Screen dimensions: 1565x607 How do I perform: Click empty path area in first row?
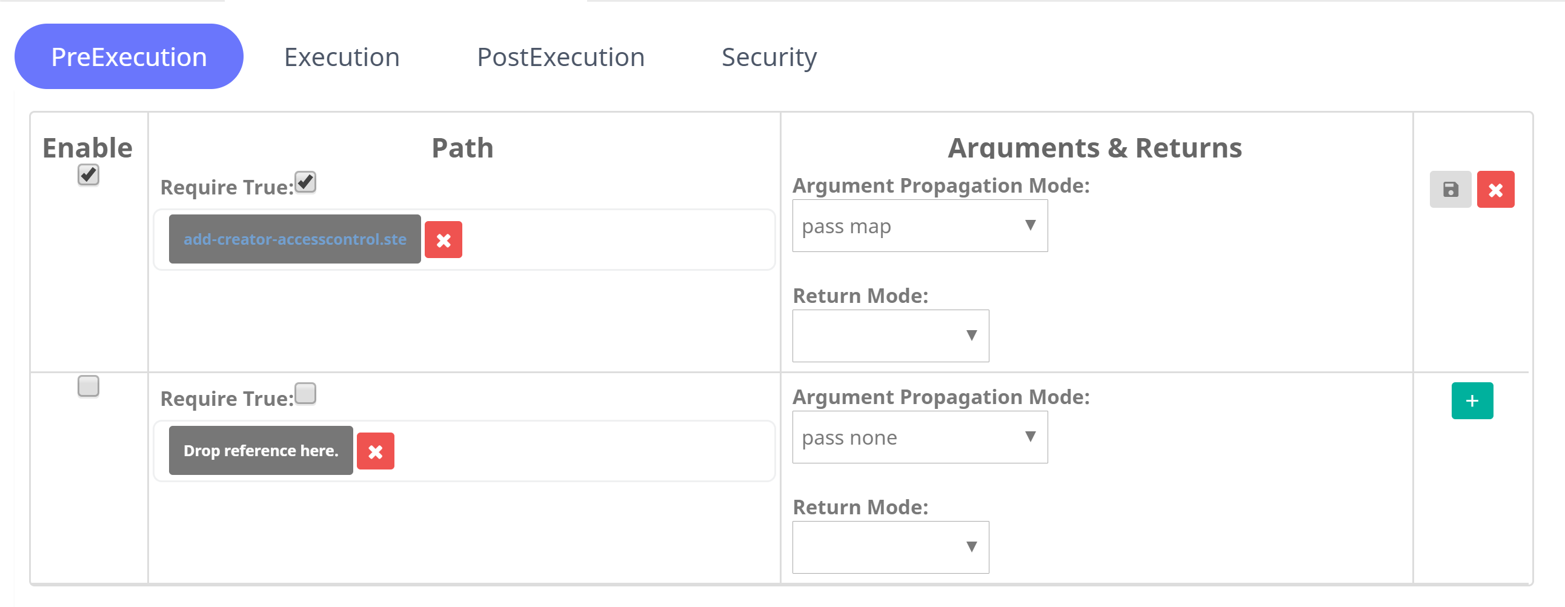(617, 240)
